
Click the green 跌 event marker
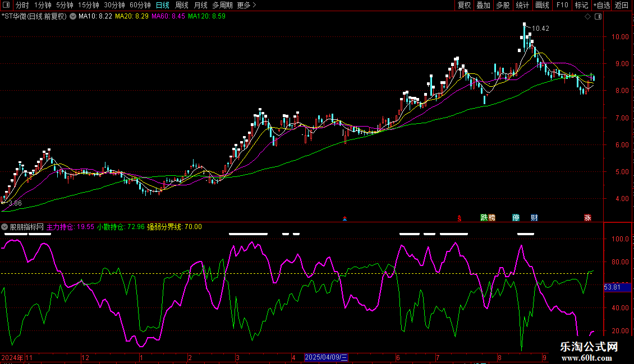tap(484, 217)
